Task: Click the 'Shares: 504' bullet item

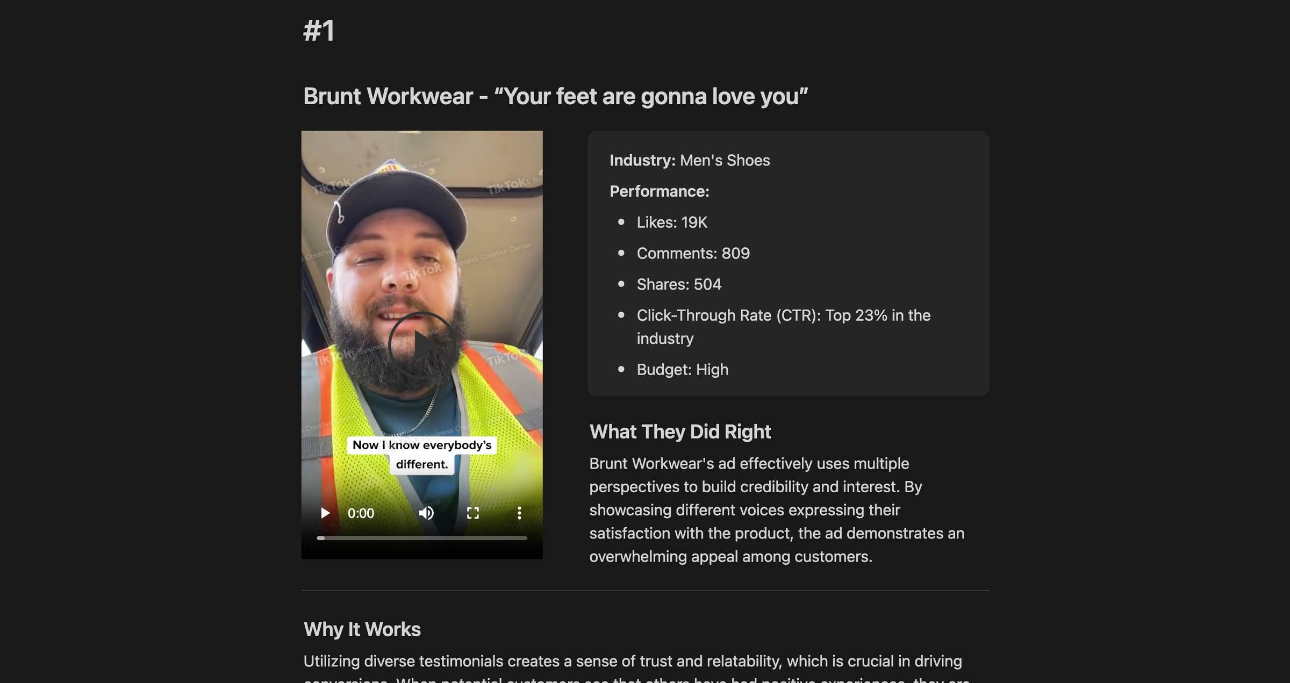Action: 679,284
